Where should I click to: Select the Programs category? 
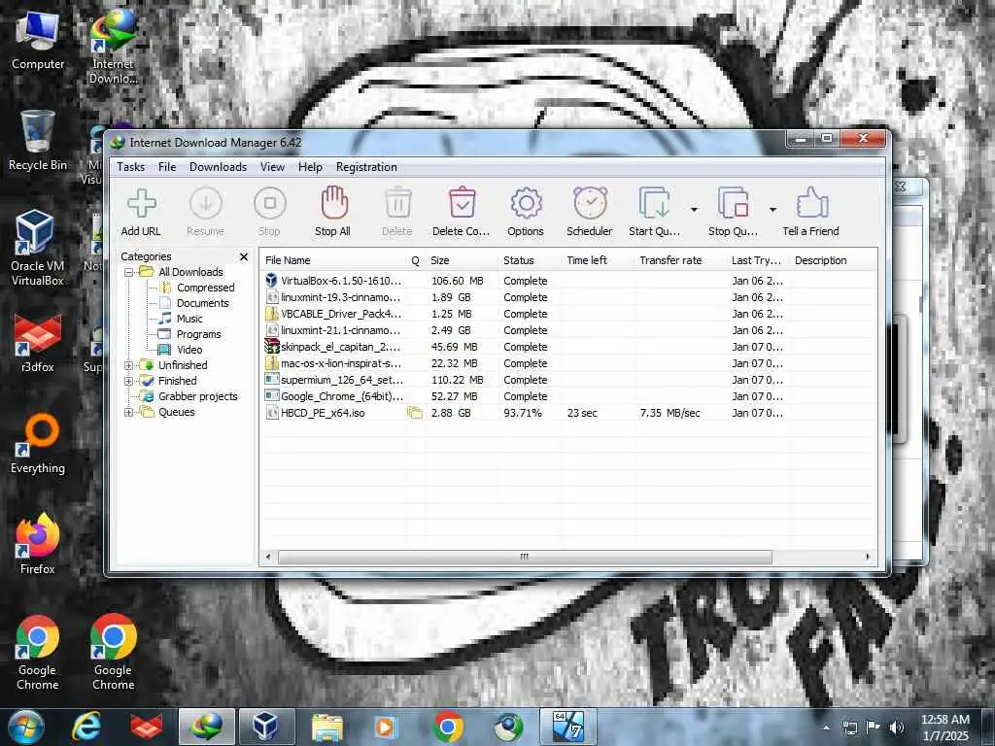click(x=198, y=334)
